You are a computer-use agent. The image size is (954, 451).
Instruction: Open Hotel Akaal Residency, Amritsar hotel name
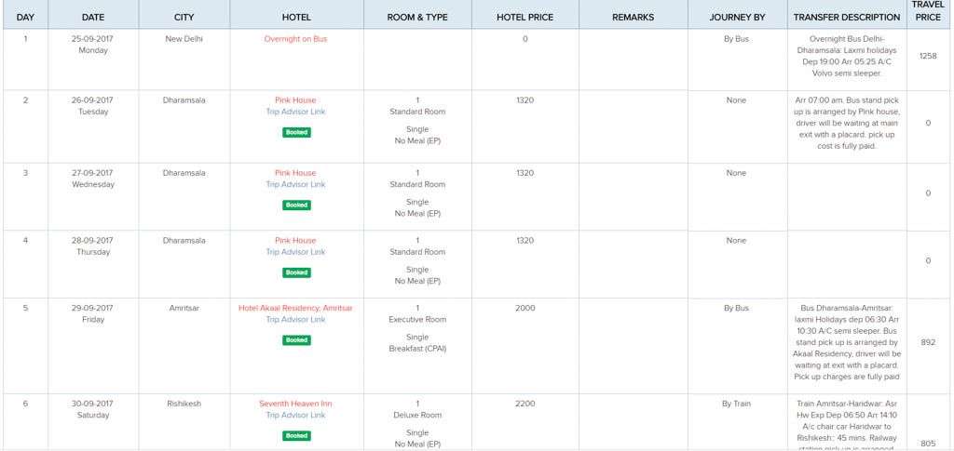point(295,309)
